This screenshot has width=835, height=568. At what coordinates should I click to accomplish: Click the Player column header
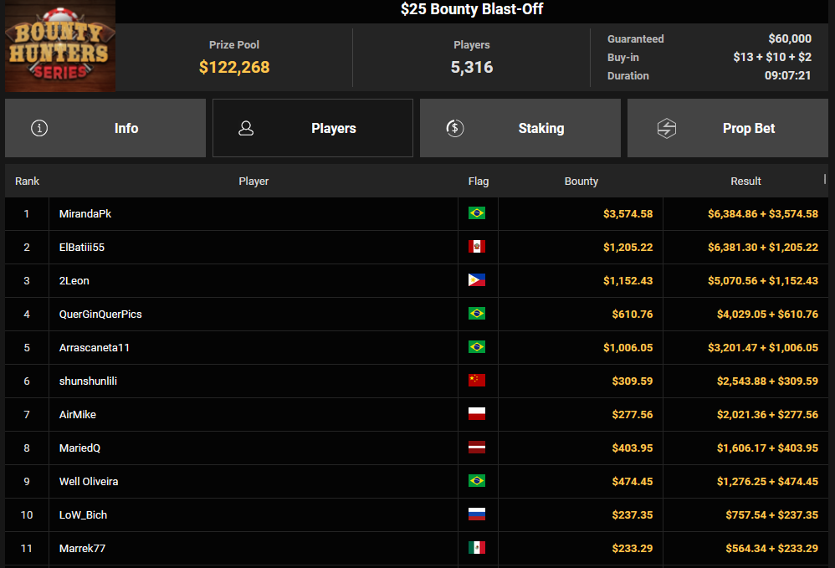coord(254,181)
